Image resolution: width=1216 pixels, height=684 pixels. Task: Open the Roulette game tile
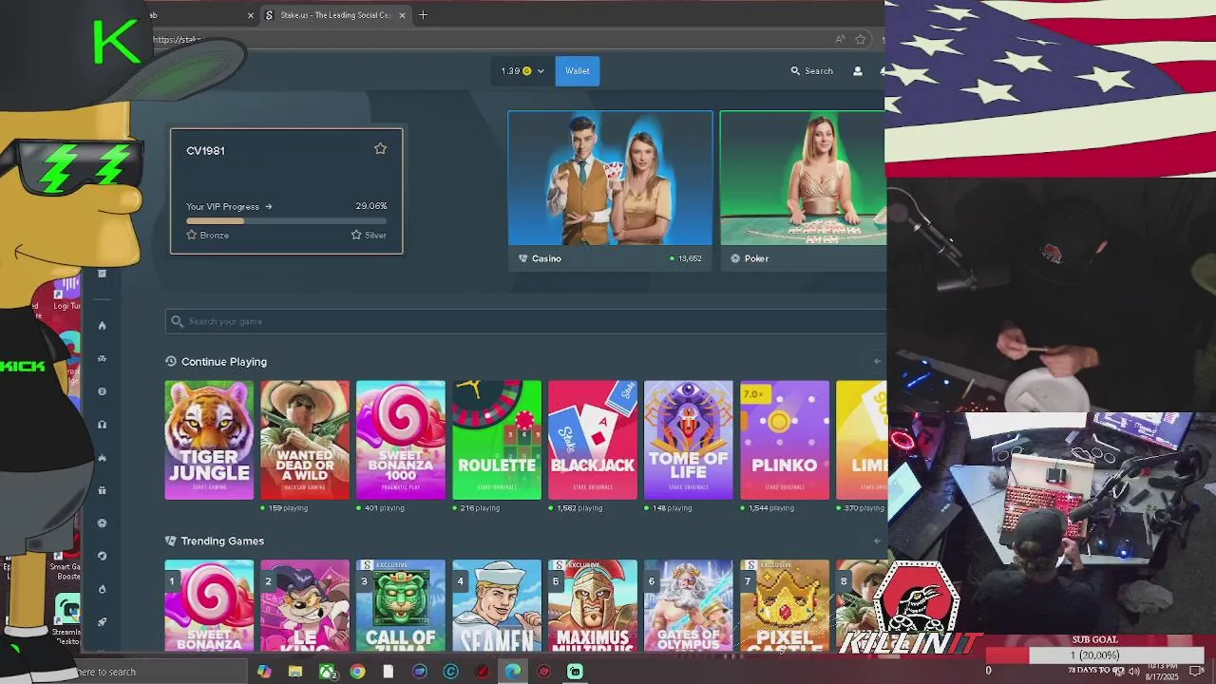(497, 440)
